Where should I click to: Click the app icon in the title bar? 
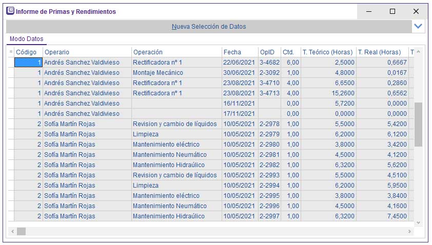tap(10, 11)
